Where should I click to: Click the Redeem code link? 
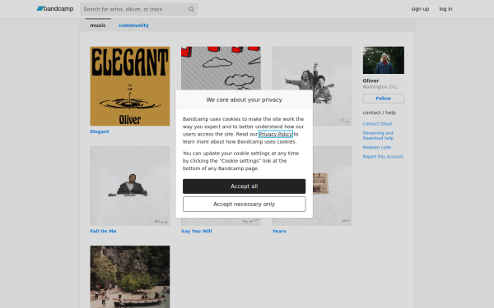click(377, 147)
